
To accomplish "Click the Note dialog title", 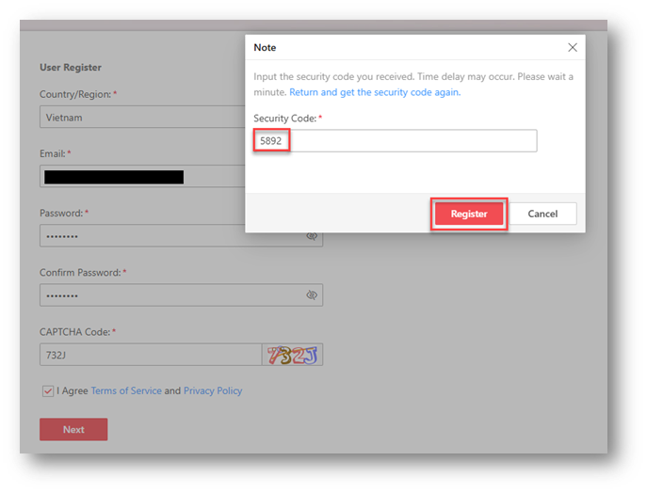I will click(266, 48).
